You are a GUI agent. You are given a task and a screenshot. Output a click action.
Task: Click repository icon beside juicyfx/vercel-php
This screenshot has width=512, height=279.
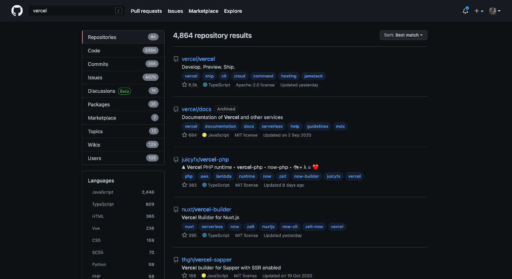pos(176,159)
